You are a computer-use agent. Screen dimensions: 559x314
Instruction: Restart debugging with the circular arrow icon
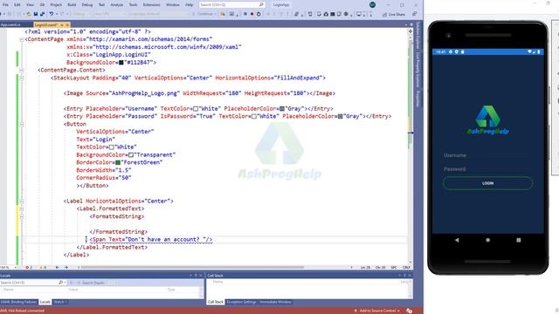(x=259, y=14)
